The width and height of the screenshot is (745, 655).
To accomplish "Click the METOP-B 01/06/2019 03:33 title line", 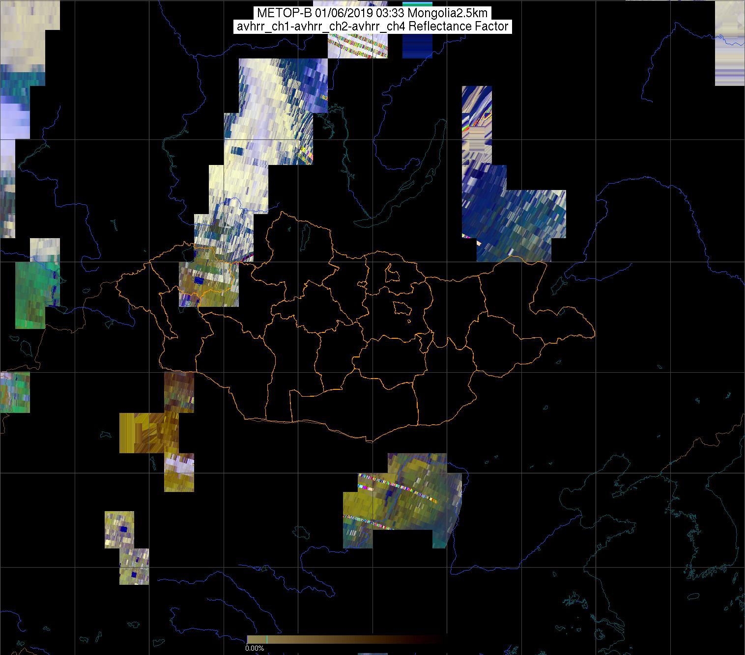I will pos(372,13).
